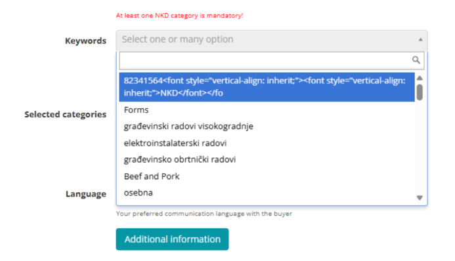
Task: Open the Additional information section
Action: (x=173, y=239)
